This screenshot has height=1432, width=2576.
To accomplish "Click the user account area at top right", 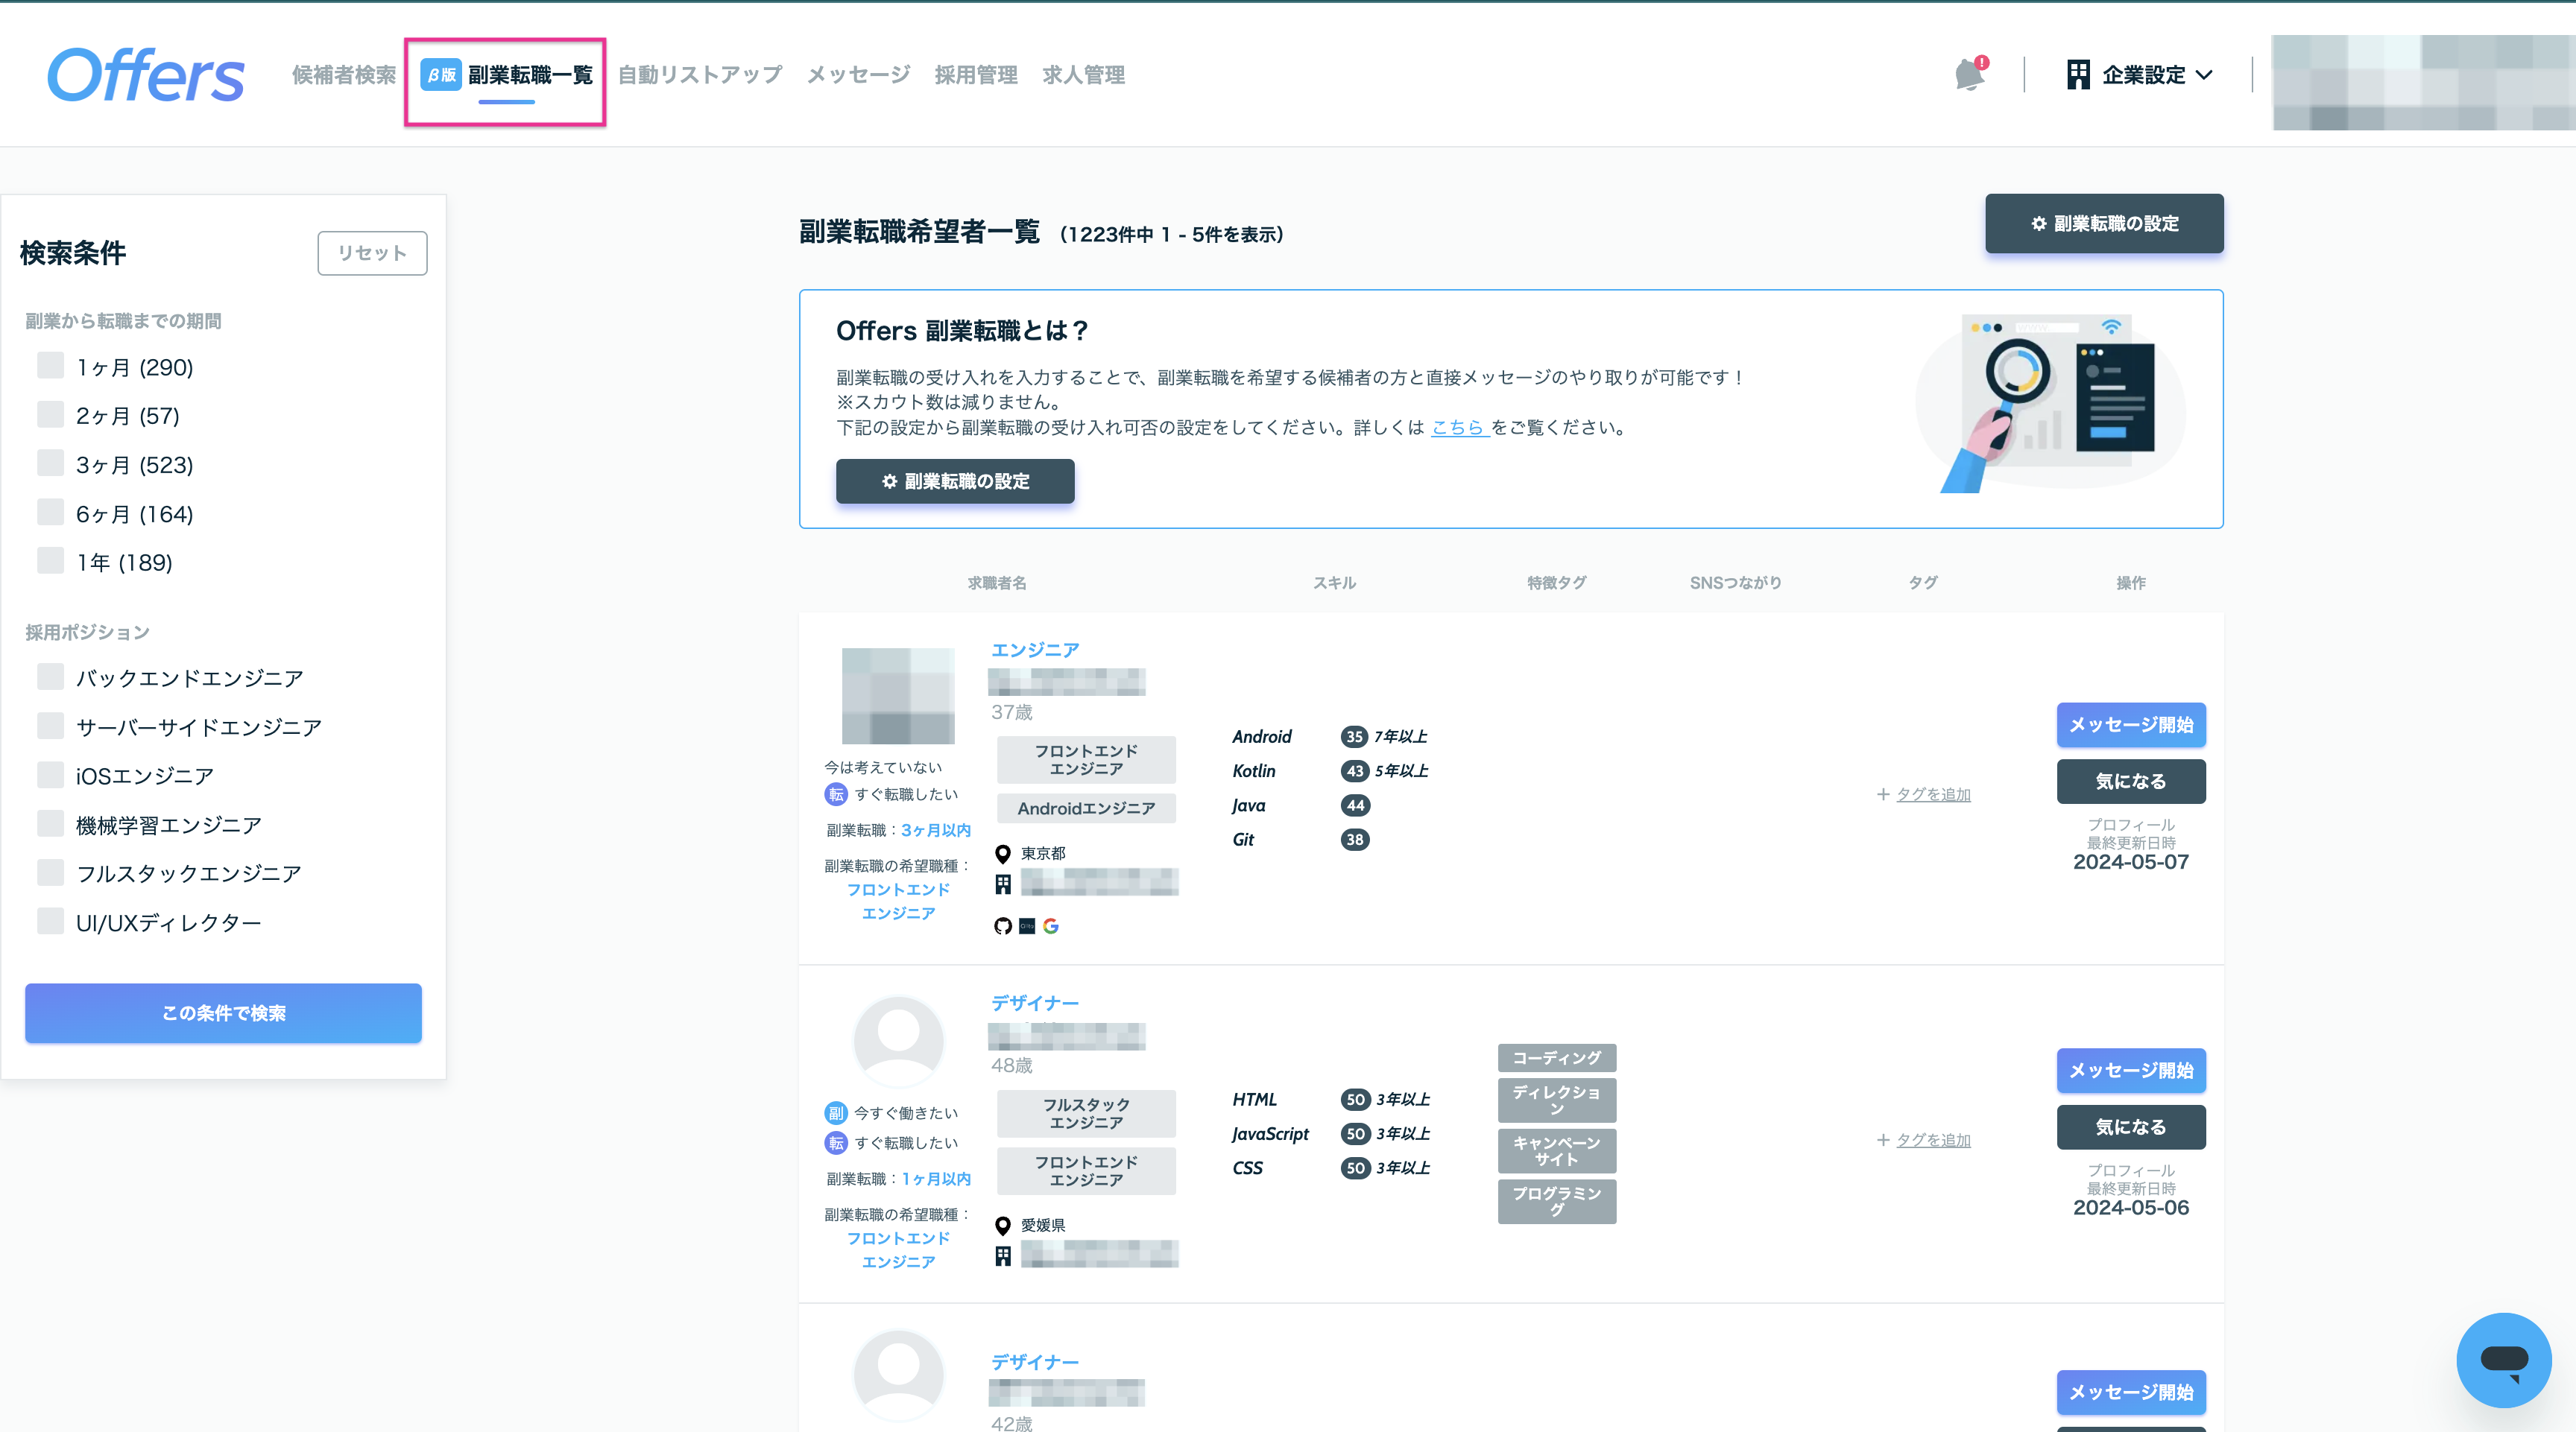I will (2423, 83).
